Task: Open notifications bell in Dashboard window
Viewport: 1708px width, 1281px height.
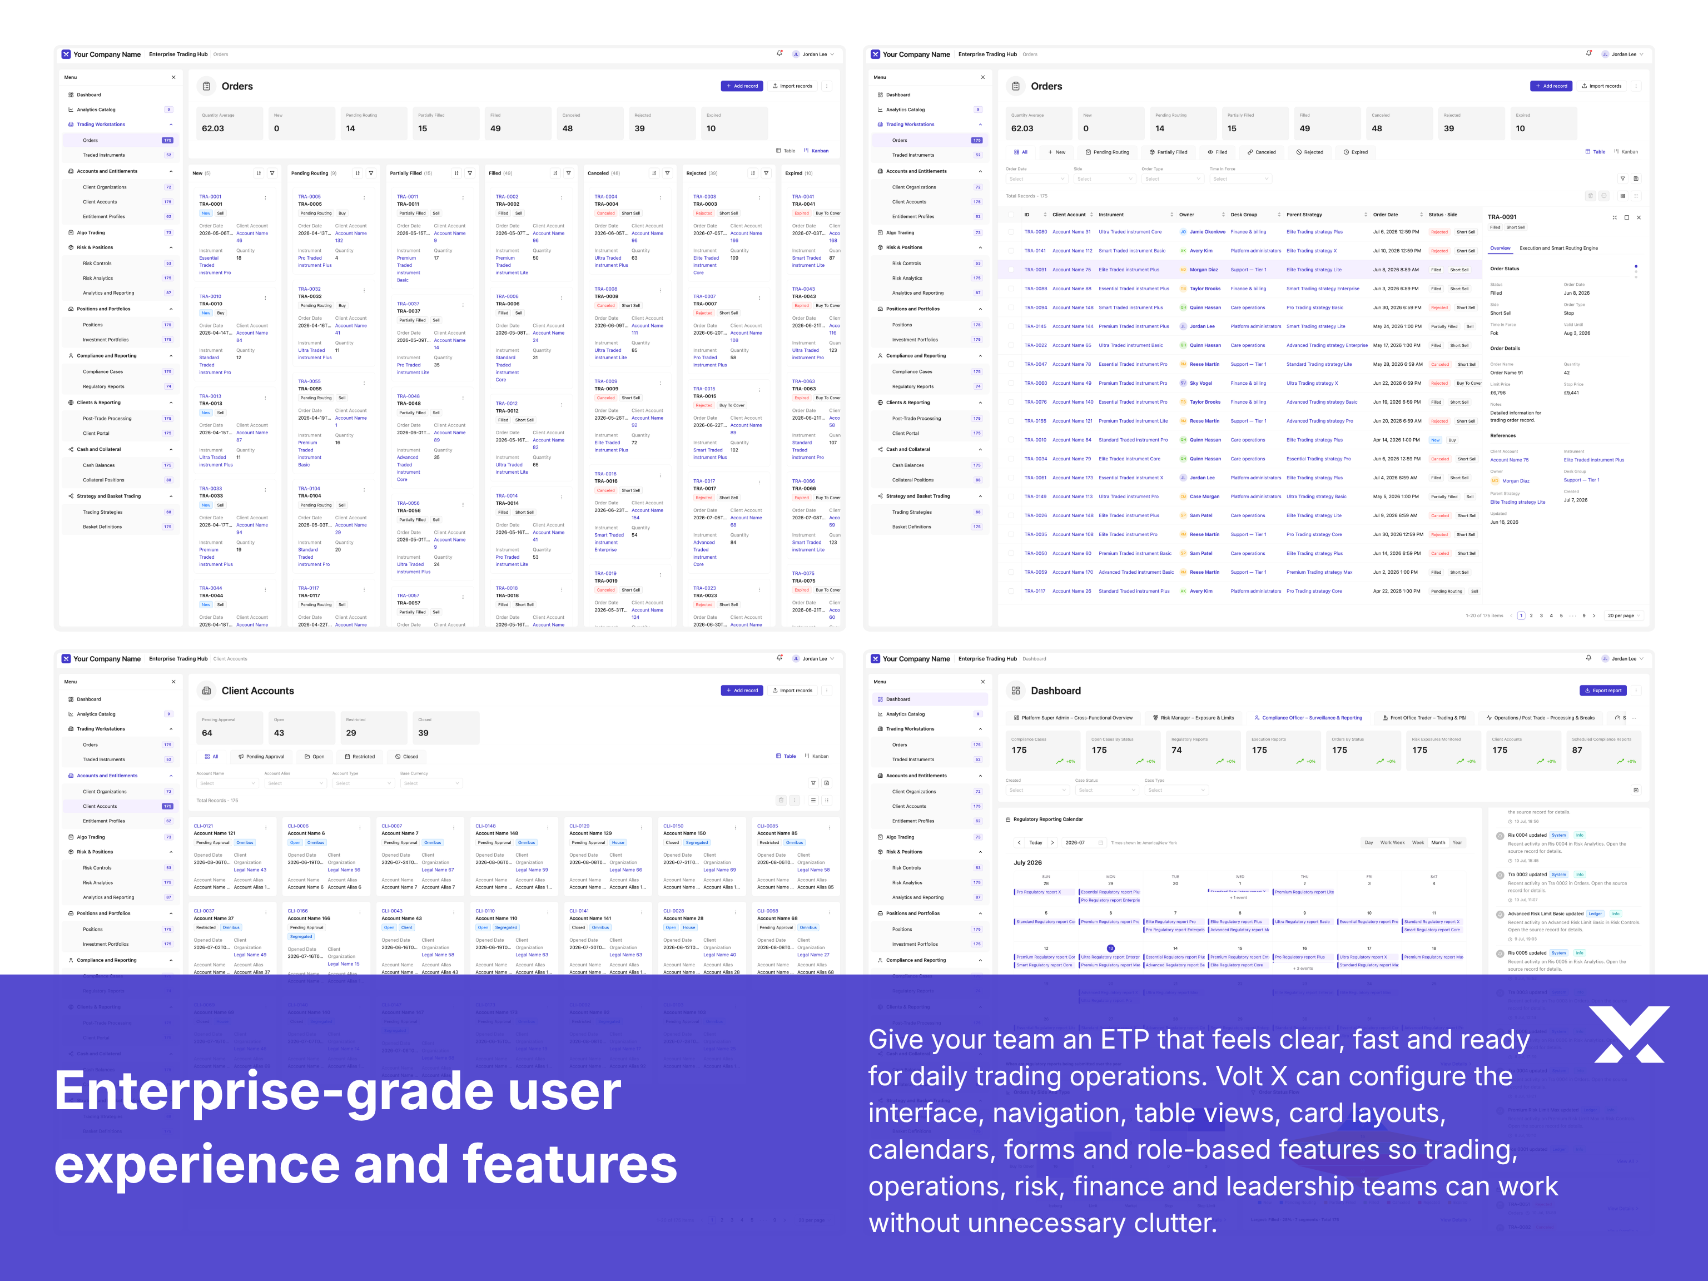Action: tap(1588, 659)
